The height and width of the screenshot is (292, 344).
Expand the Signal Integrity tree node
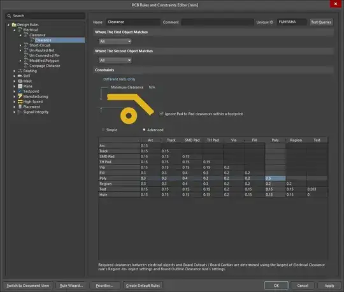coord(14,112)
